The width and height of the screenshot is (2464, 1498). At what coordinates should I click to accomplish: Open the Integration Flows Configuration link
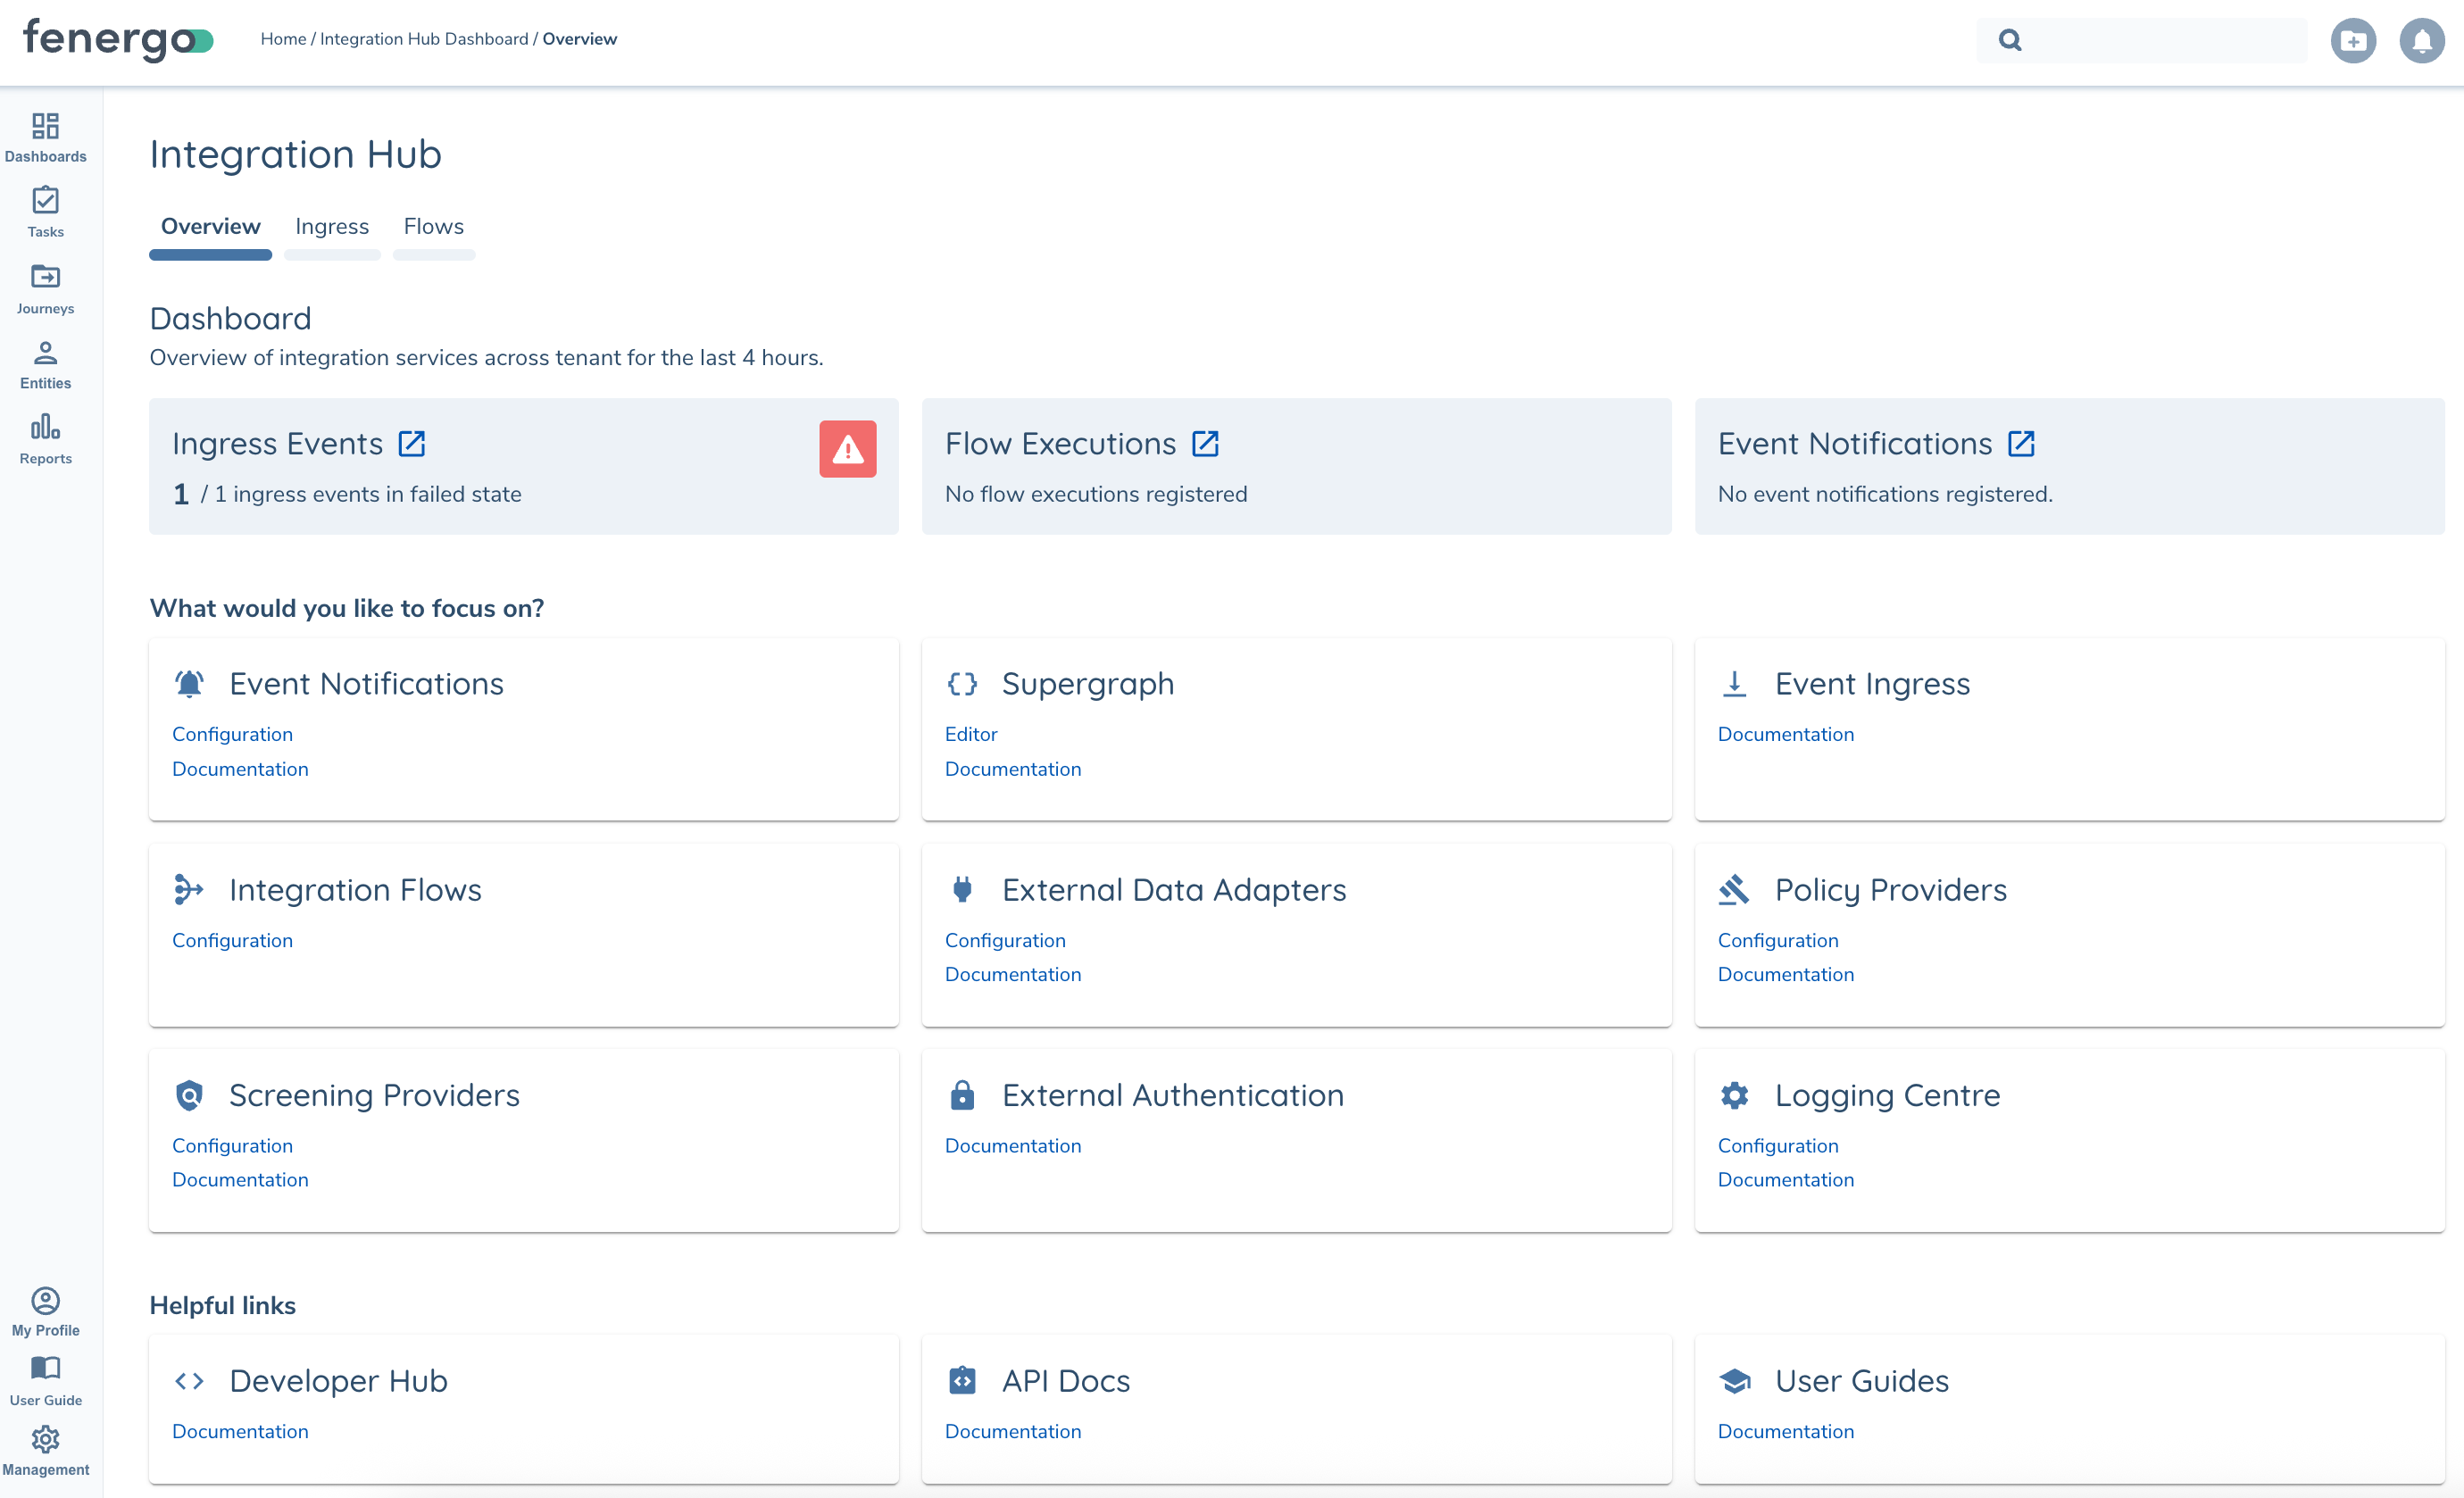232,940
